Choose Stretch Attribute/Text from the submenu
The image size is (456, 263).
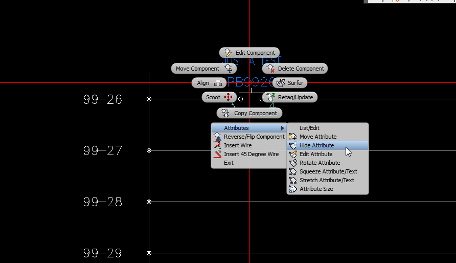tap(328, 181)
